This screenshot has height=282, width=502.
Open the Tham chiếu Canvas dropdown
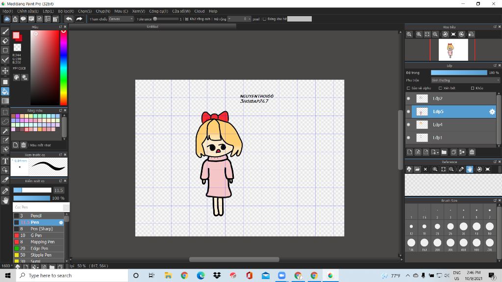(x=121, y=19)
